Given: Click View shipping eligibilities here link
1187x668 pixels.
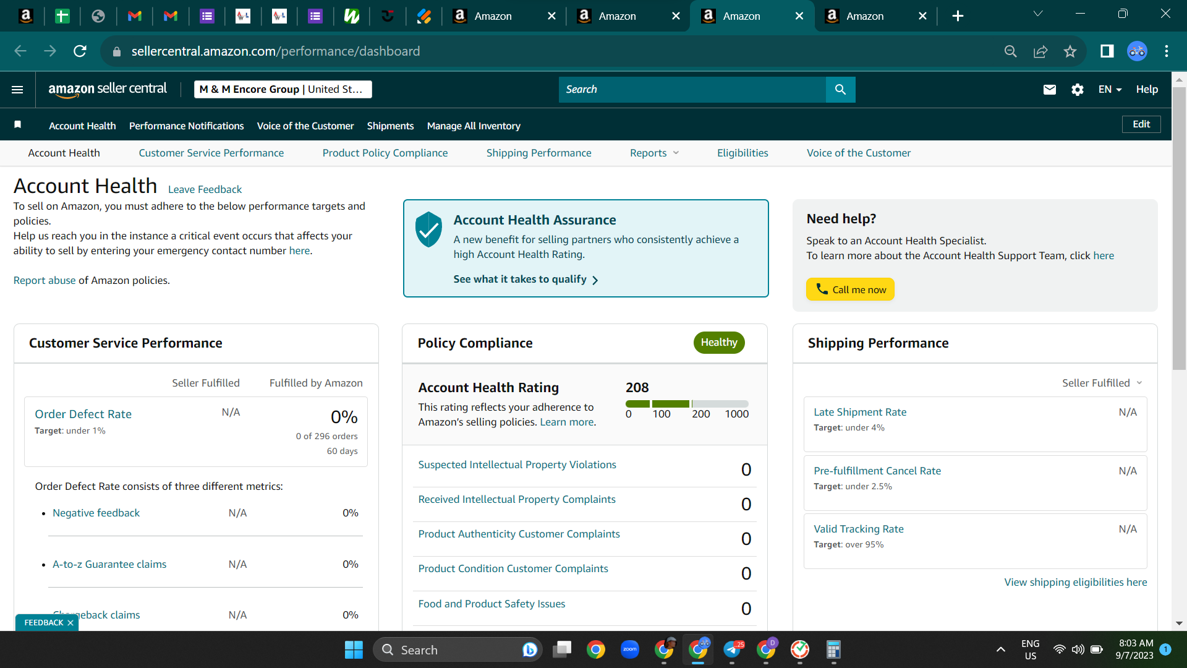Looking at the screenshot, I should (1075, 582).
